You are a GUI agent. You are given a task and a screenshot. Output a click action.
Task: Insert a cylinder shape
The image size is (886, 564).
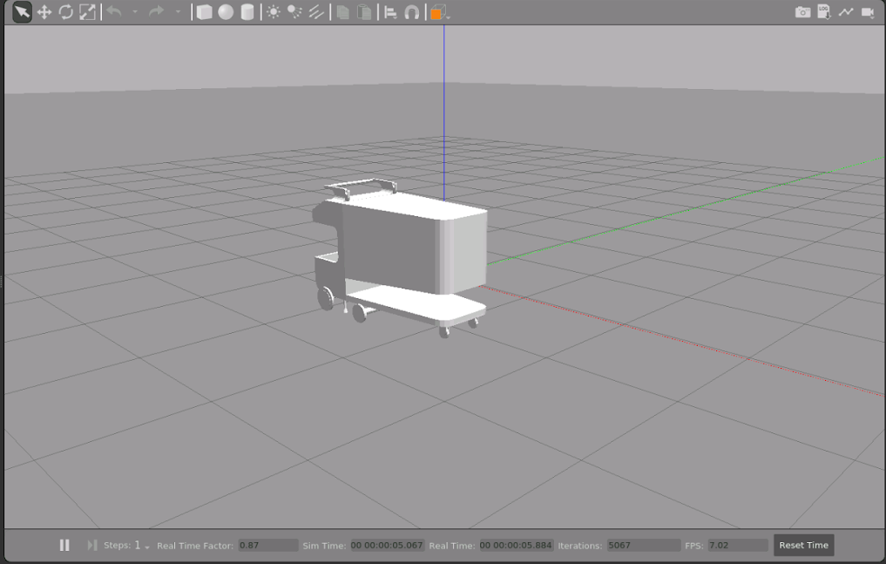247,12
